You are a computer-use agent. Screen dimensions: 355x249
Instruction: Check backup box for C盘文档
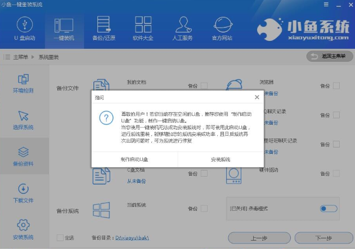click(204, 173)
